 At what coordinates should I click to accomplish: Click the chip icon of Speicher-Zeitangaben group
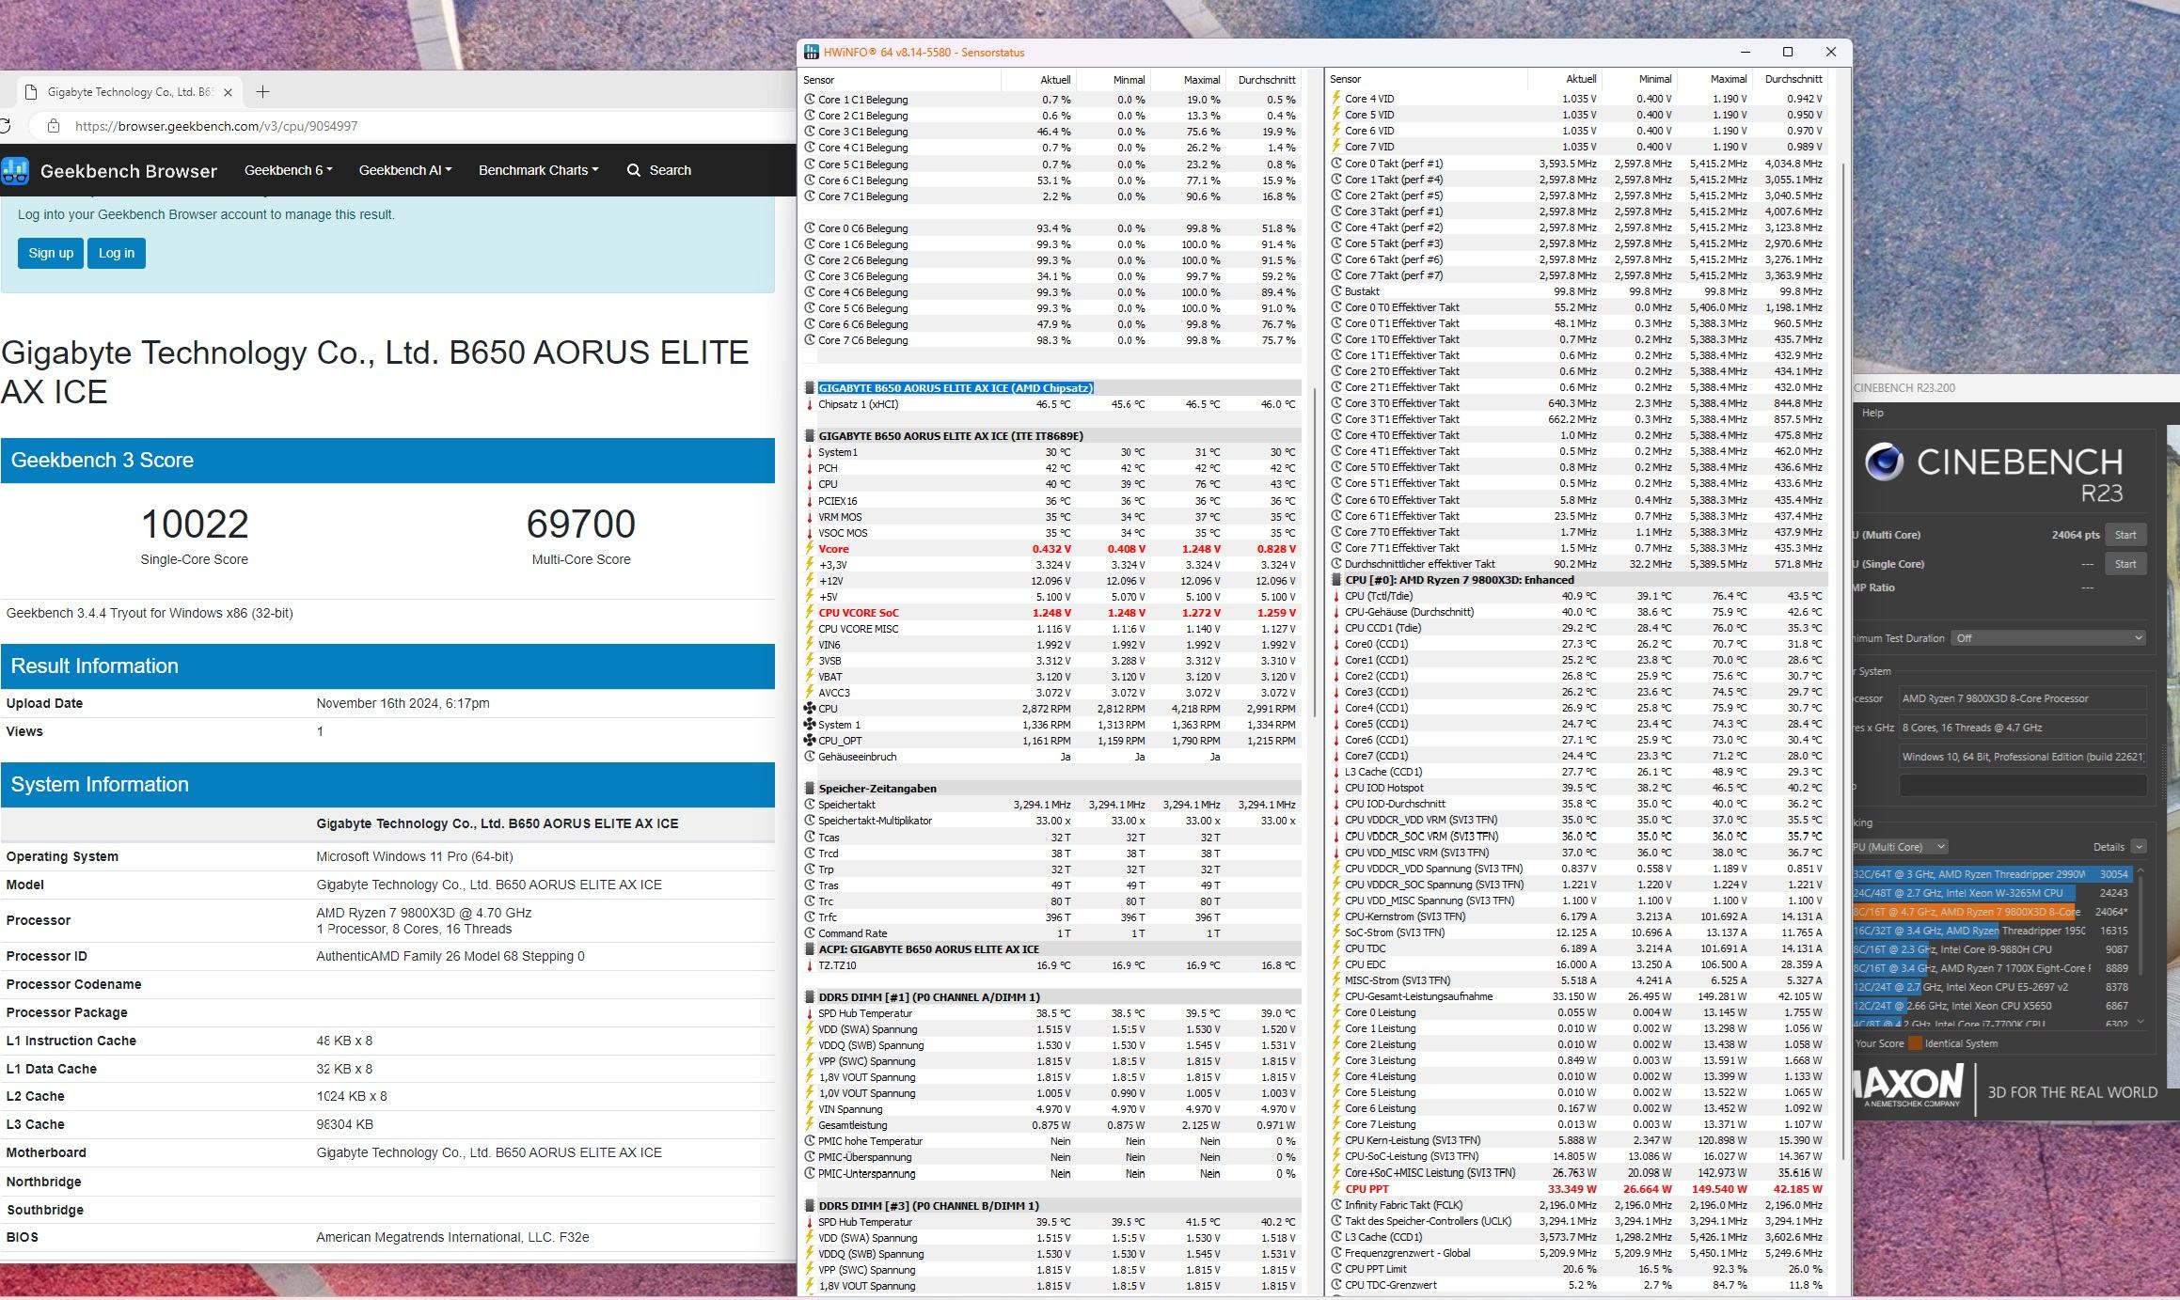[x=810, y=789]
